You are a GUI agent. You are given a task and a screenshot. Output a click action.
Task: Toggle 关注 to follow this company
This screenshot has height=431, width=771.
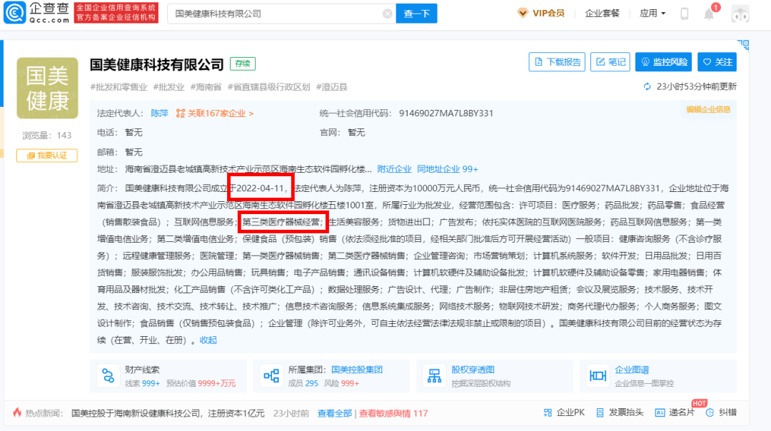point(717,62)
